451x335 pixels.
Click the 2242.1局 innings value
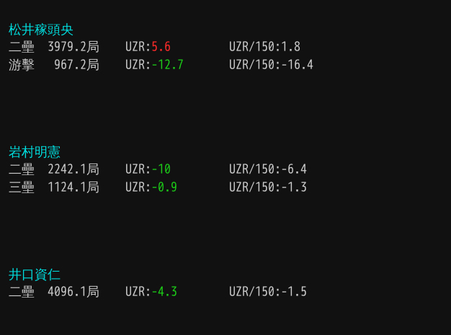(73, 169)
